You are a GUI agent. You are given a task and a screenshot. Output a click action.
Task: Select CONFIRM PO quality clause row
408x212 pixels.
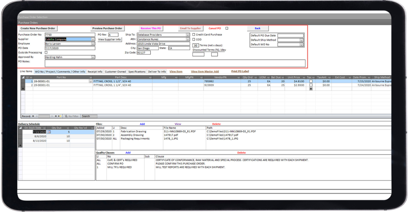243,164
